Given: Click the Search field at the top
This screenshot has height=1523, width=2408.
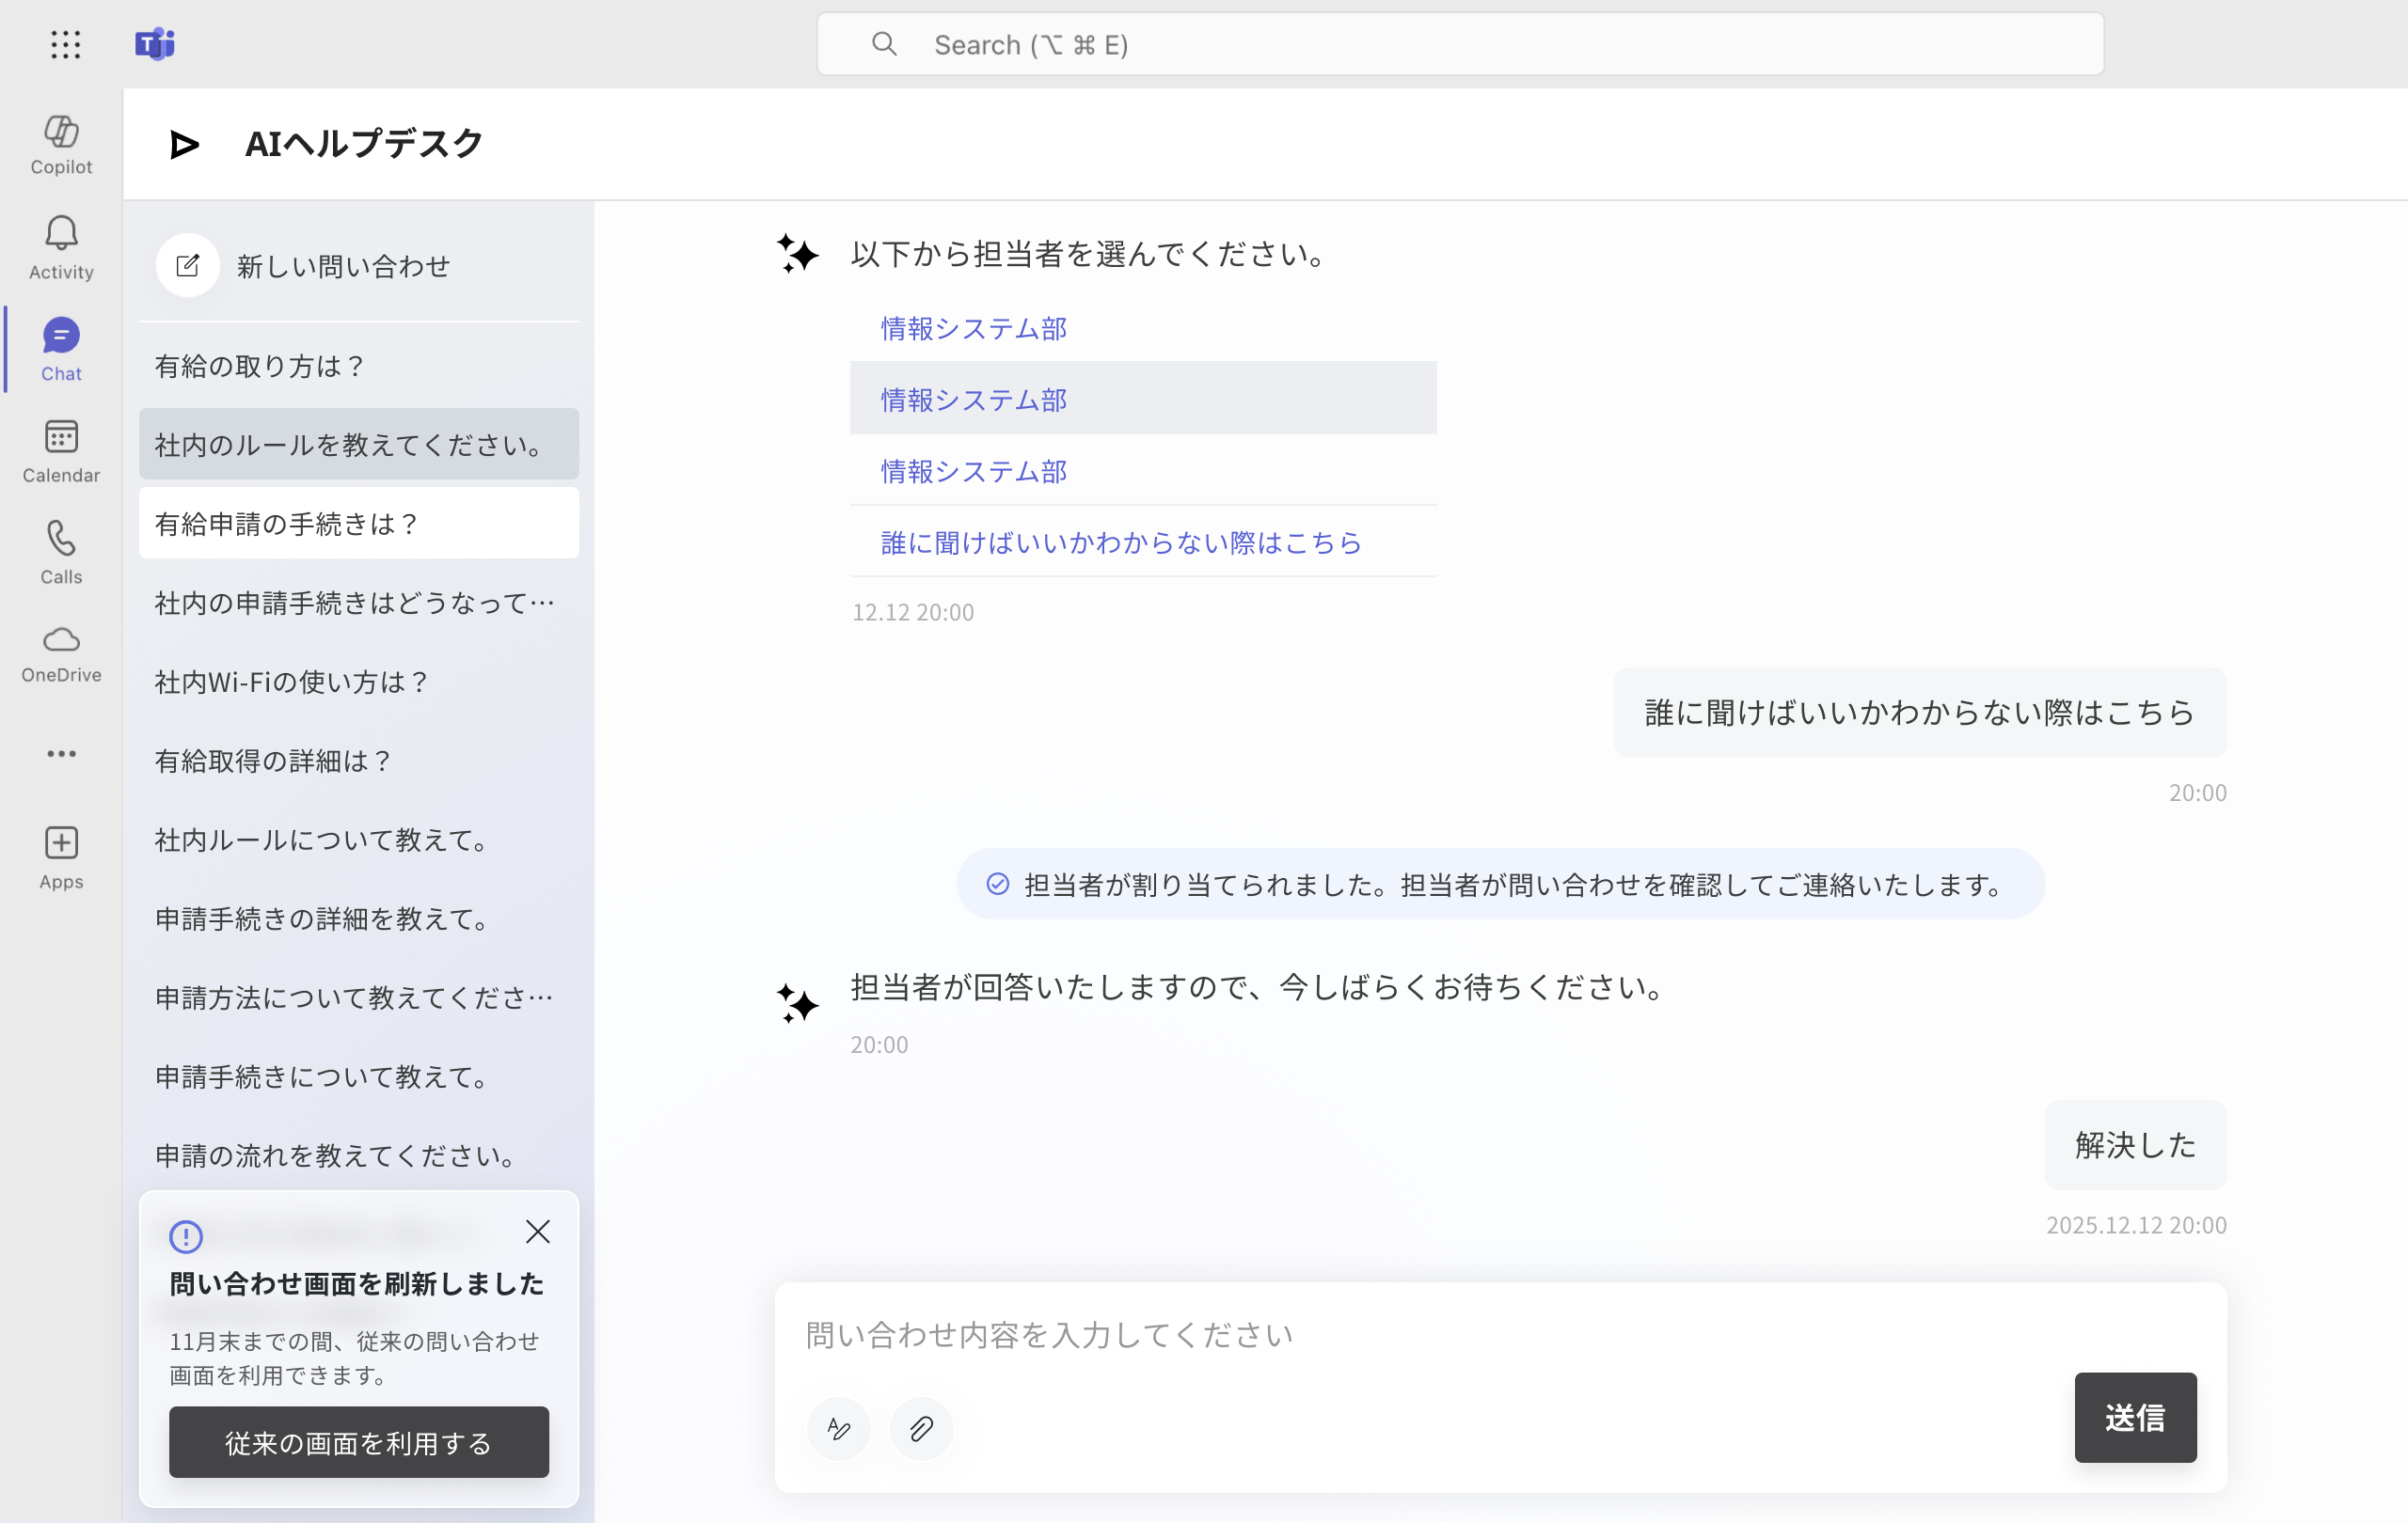Looking at the screenshot, I should [1460, 44].
